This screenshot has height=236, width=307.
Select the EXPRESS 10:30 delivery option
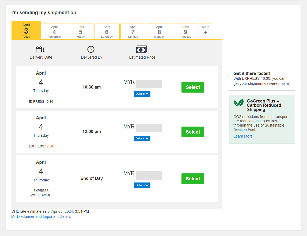click(x=193, y=87)
